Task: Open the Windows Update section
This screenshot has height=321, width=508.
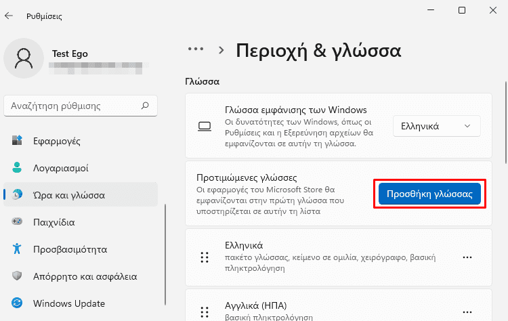Action: tap(81, 303)
